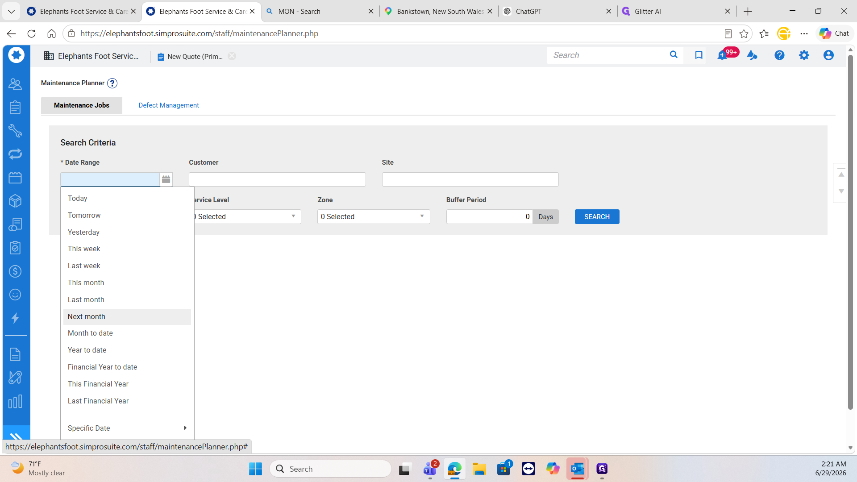This screenshot has height=482, width=857.
Task: Focus the Site input field
Action: click(x=470, y=179)
